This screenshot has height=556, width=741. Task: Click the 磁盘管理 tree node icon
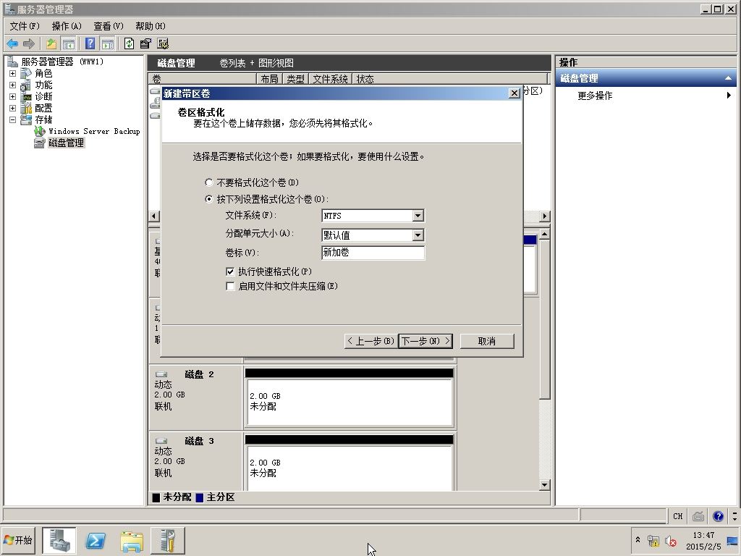click(x=40, y=143)
